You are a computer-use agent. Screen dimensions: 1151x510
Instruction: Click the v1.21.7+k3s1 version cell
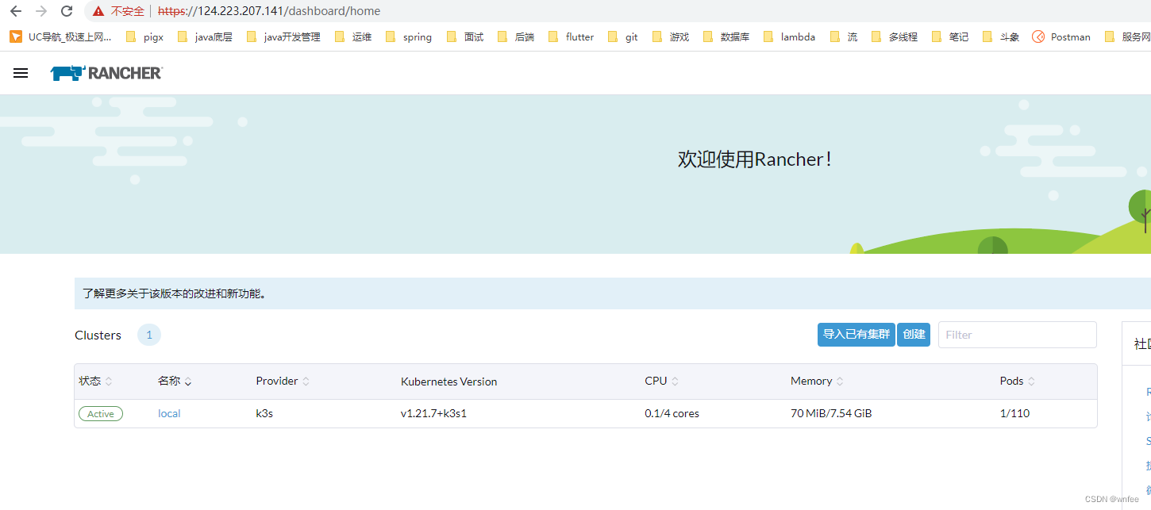click(433, 413)
